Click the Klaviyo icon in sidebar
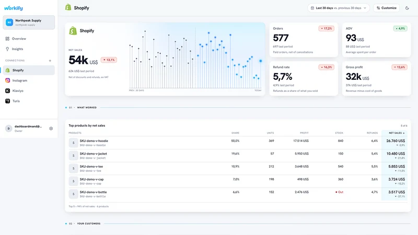The height and width of the screenshot is (235, 418). 7,91
